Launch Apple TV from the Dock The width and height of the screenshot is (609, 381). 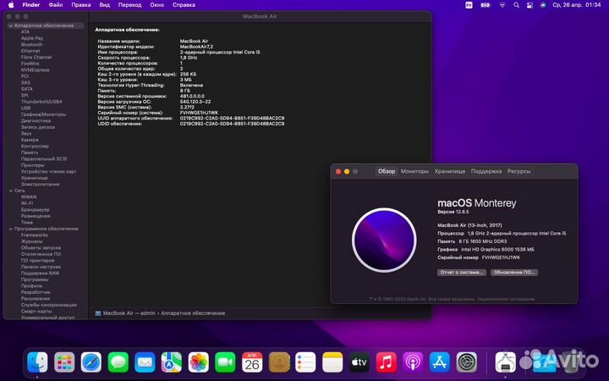pyautogui.click(x=359, y=362)
